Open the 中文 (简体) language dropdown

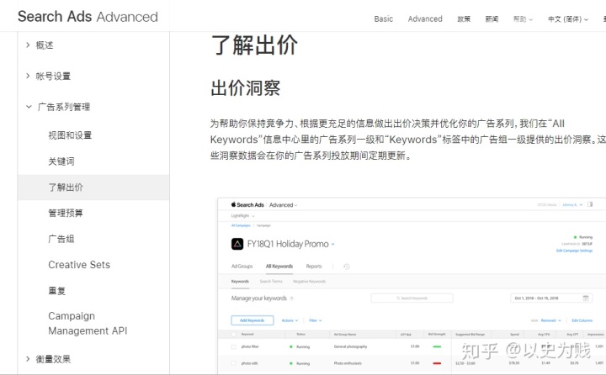pos(567,18)
